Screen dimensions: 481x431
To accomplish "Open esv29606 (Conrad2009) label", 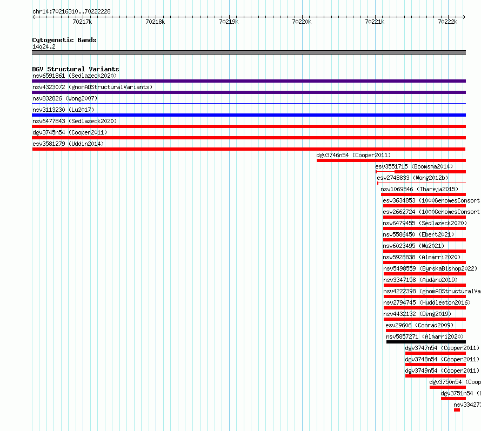I will [x=419, y=325].
